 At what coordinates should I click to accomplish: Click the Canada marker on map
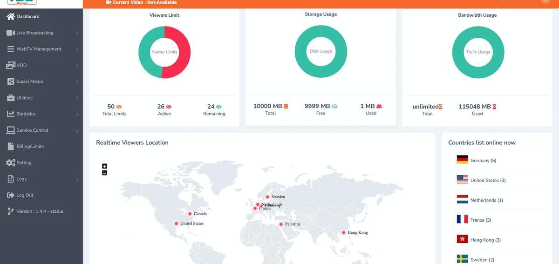[190, 214]
